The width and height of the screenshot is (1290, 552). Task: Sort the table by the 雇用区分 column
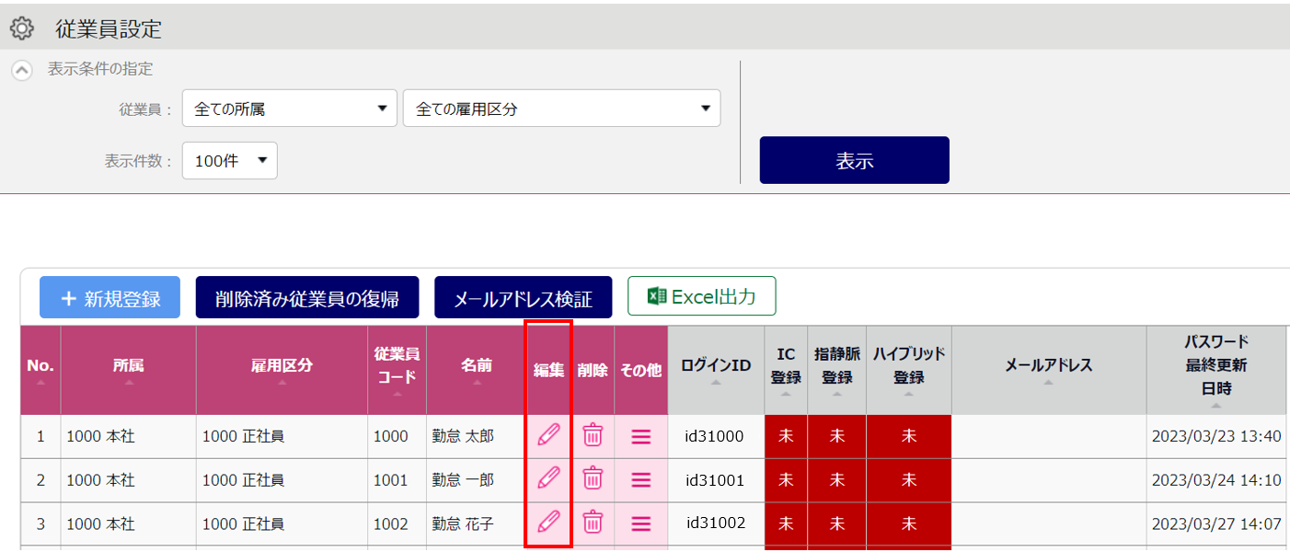(x=282, y=369)
